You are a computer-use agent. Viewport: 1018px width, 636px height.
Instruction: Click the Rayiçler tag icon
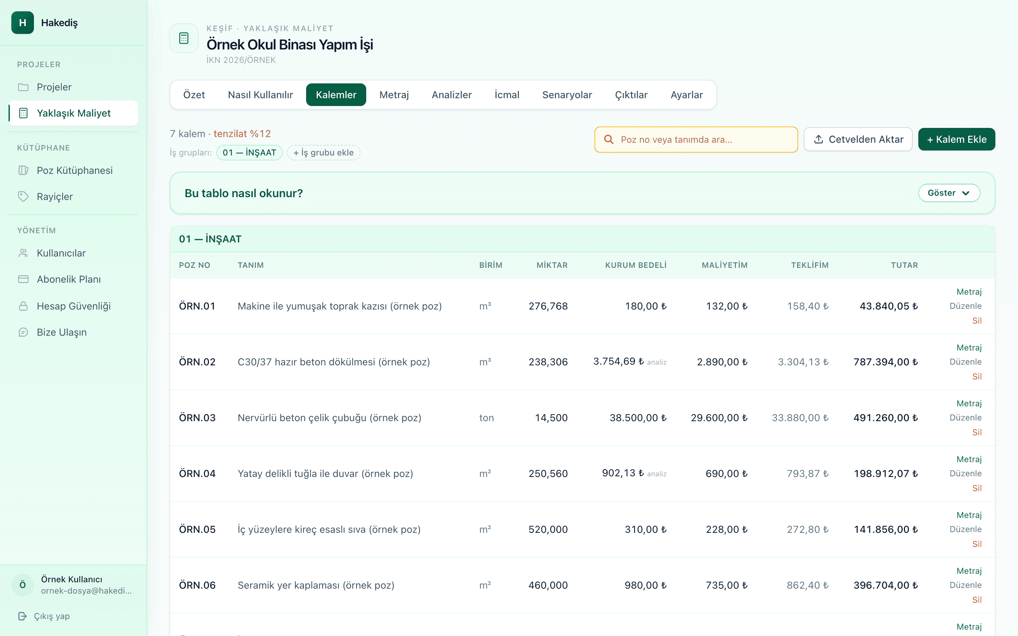(x=23, y=196)
